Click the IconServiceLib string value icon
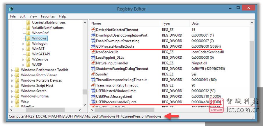Viewport: 263px width, 126px height. 93,52
